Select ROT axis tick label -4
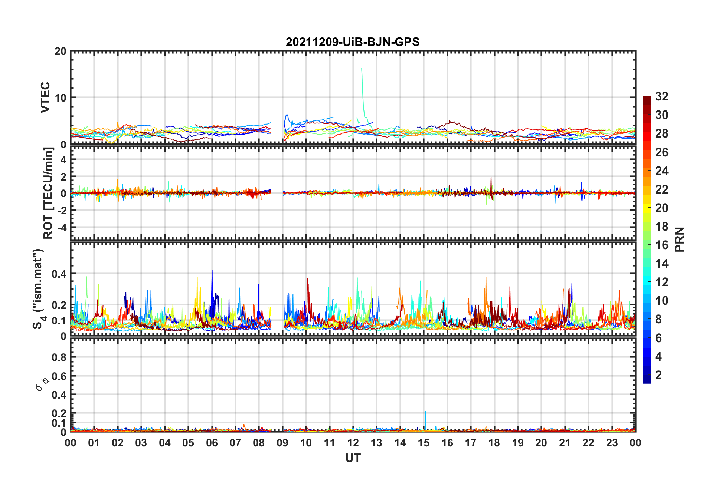Screen dimensions: 706x479 [x=62, y=227]
